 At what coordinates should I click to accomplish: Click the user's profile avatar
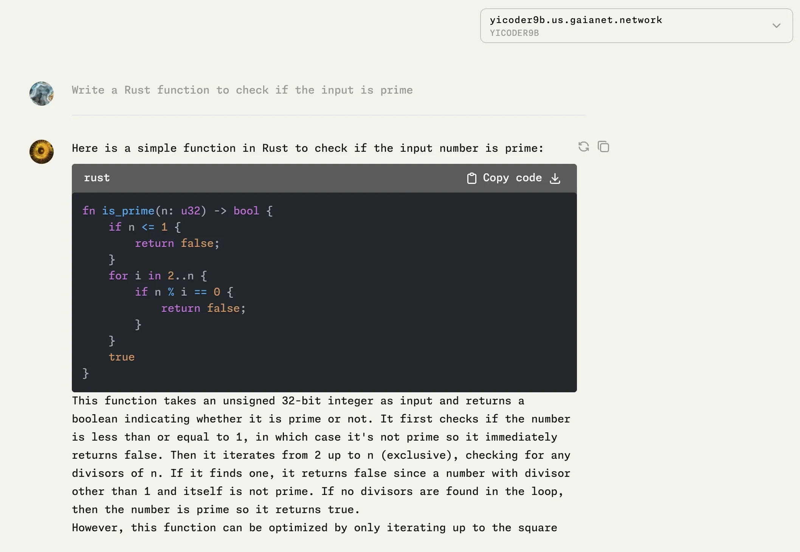click(x=42, y=94)
